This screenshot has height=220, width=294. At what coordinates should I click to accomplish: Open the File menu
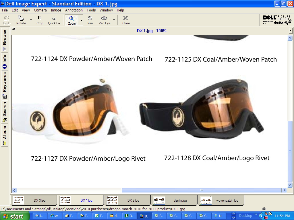5,10
